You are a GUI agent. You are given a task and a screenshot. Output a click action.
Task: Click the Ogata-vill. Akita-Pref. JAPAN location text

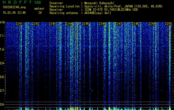click(x=123, y=6)
